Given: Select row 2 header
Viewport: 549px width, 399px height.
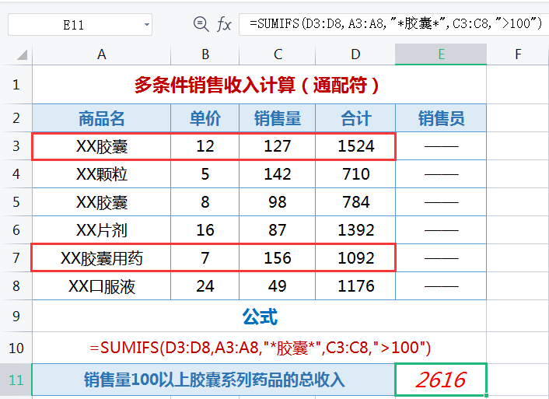Looking at the screenshot, I should (16, 118).
